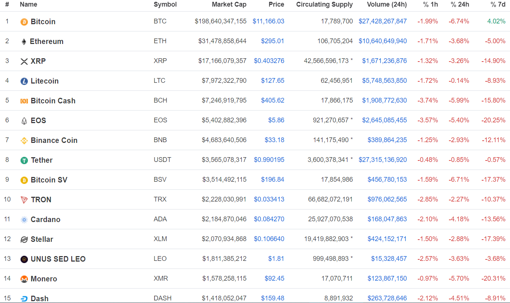Sort table by Market Cap header
This screenshot has width=510, height=303.
229,5
